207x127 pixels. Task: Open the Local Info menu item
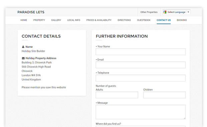click(x=74, y=20)
